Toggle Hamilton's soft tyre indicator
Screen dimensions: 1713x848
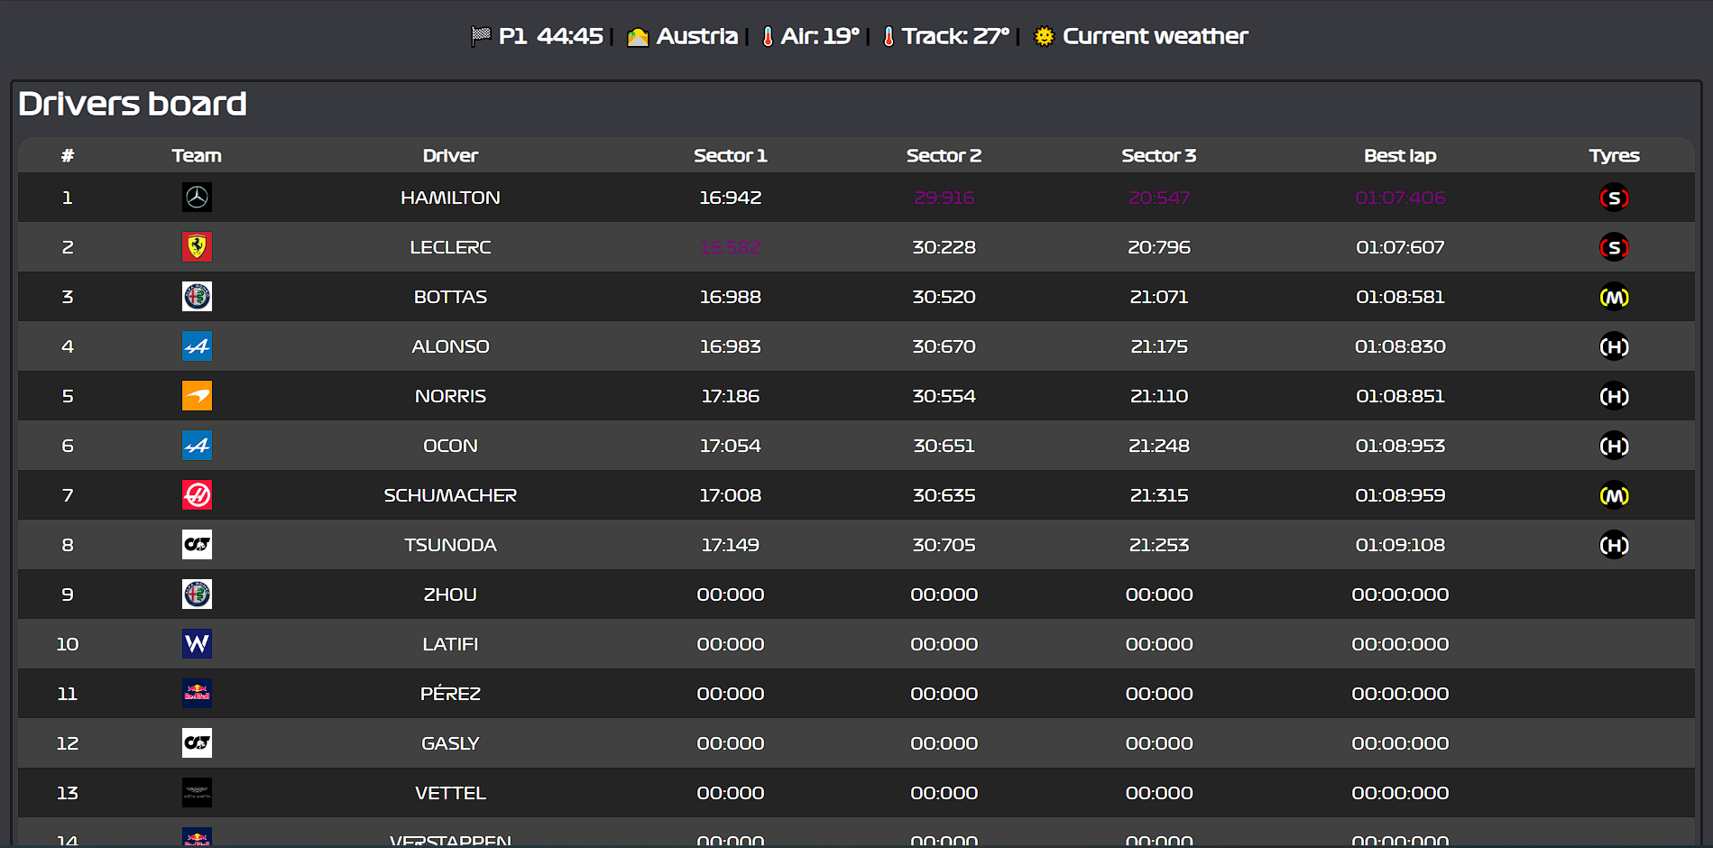(x=1614, y=197)
